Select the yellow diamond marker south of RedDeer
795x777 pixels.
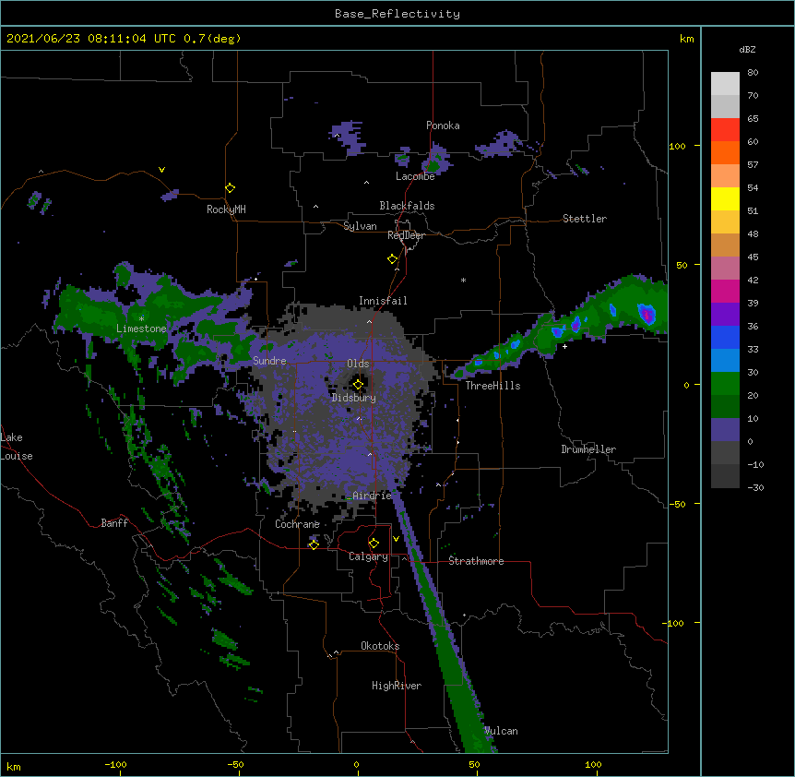[393, 259]
